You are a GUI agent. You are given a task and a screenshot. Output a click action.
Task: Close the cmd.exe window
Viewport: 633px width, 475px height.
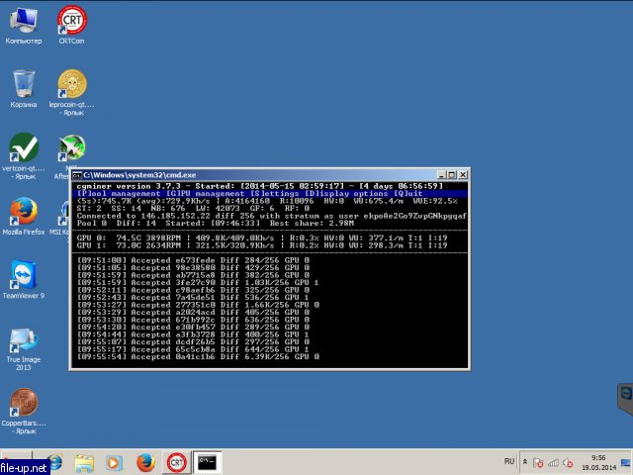click(x=463, y=175)
